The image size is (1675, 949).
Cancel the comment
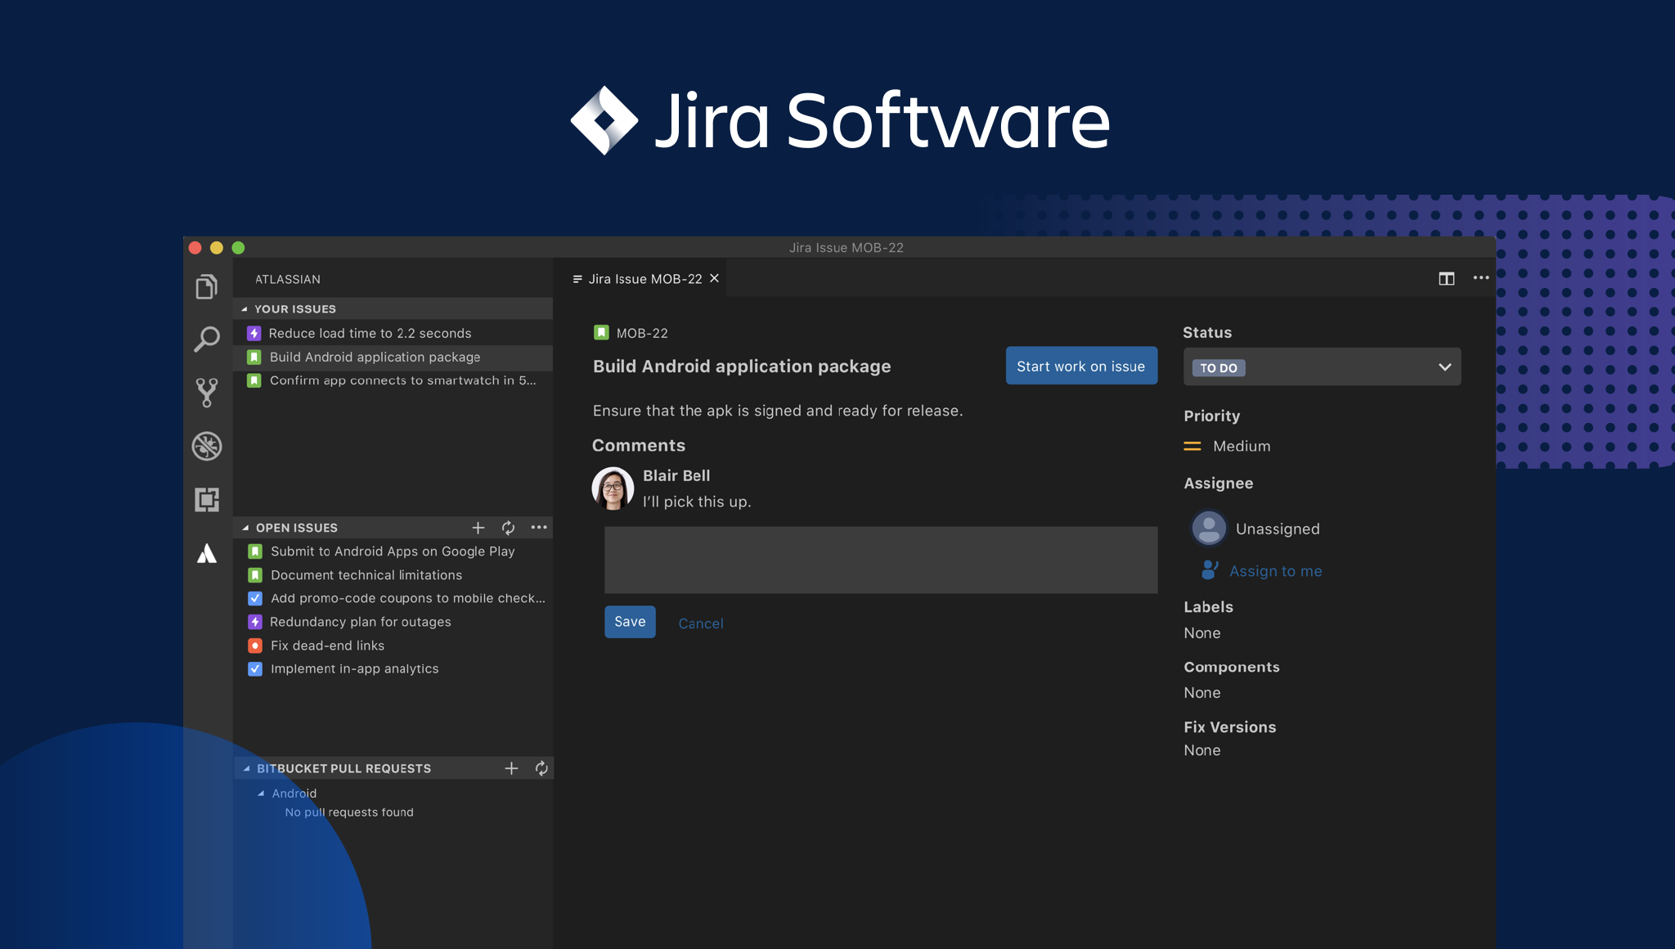pyautogui.click(x=701, y=623)
